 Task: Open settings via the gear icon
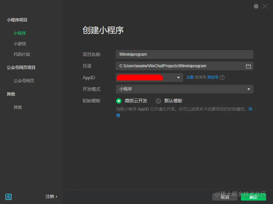coord(256,6)
